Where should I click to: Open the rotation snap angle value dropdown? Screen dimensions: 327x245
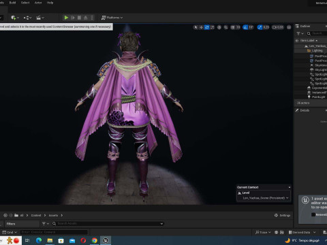point(251,27)
